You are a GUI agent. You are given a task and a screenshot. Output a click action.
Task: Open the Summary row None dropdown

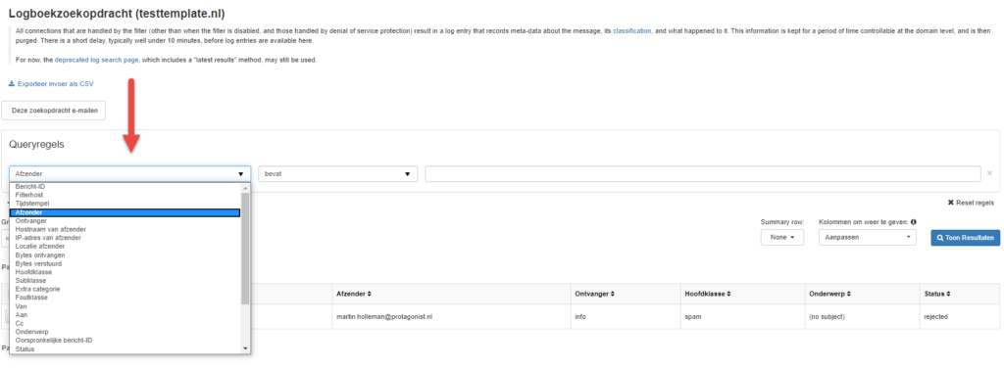781,237
